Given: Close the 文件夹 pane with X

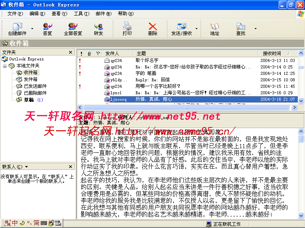Looking at the screenshot, I should [71, 52].
